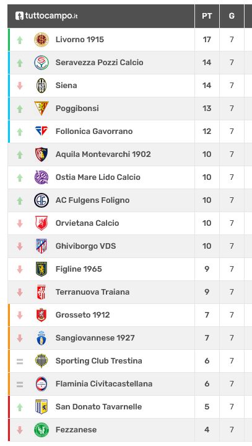252x446 pixels.
Task: Click the Follonica Gavorrano logo
Action: [x=41, y=131]
